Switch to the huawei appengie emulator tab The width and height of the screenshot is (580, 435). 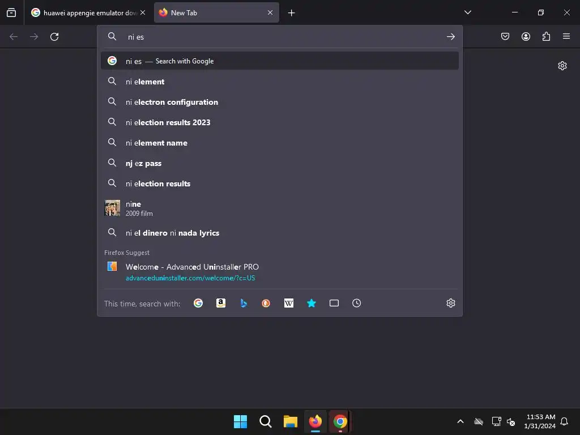coord(88,12)
